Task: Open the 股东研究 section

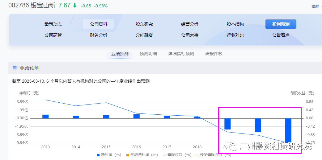Action: coord(144,24)
